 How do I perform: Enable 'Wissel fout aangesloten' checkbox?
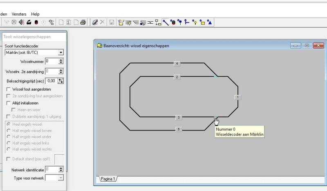(9, 89)
